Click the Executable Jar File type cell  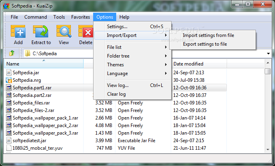coord(137,141)
